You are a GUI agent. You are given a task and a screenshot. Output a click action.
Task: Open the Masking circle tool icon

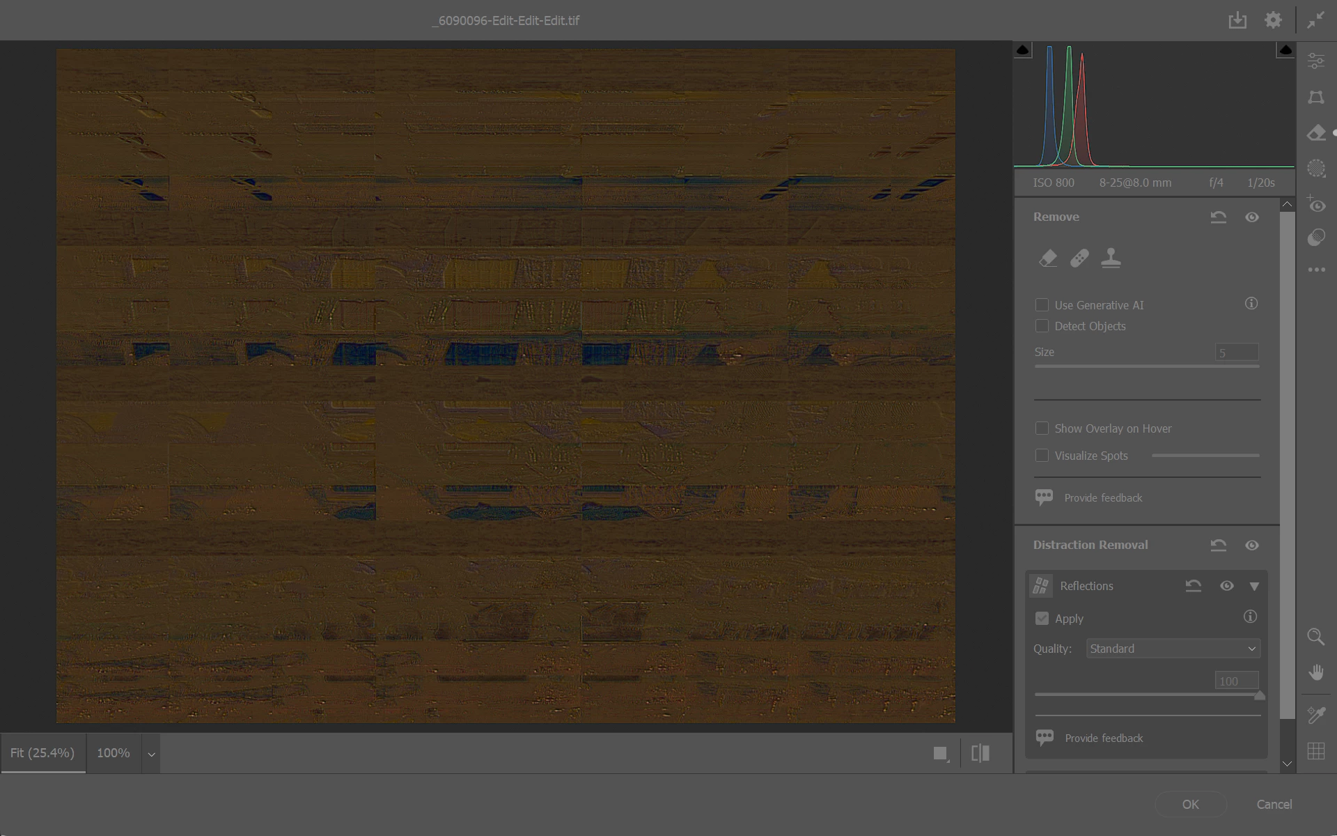1315,169
